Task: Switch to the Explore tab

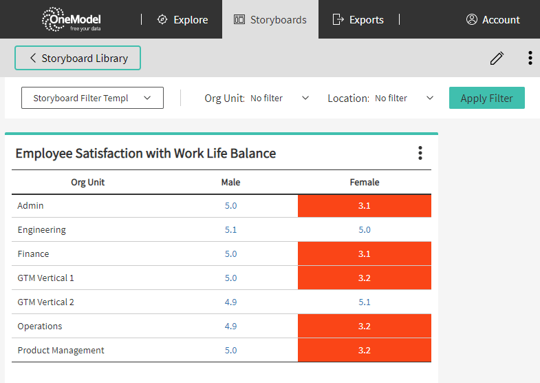Action: click(x=183, y=20)
